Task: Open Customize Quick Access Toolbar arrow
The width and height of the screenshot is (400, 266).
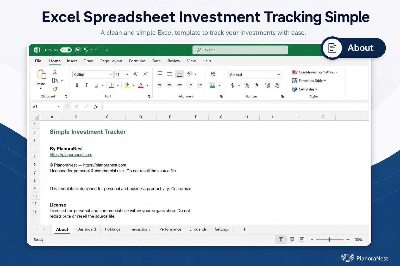Action: click(x=107, y=50)
